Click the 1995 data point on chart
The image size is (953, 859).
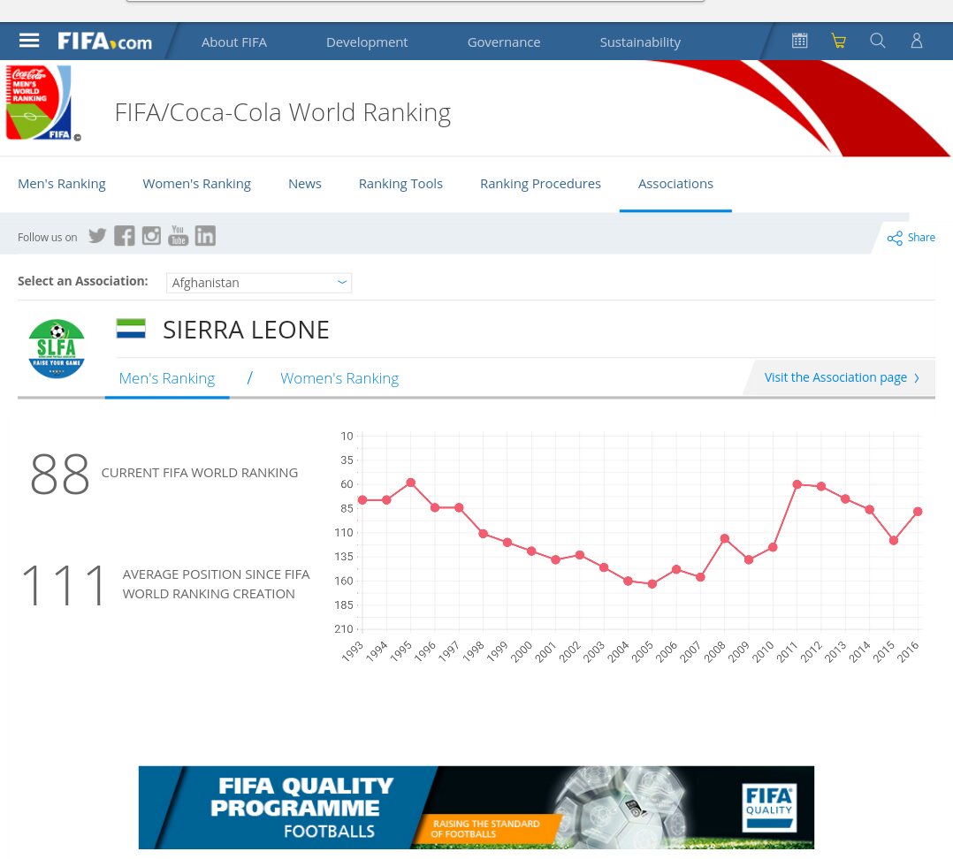(411, 483)
